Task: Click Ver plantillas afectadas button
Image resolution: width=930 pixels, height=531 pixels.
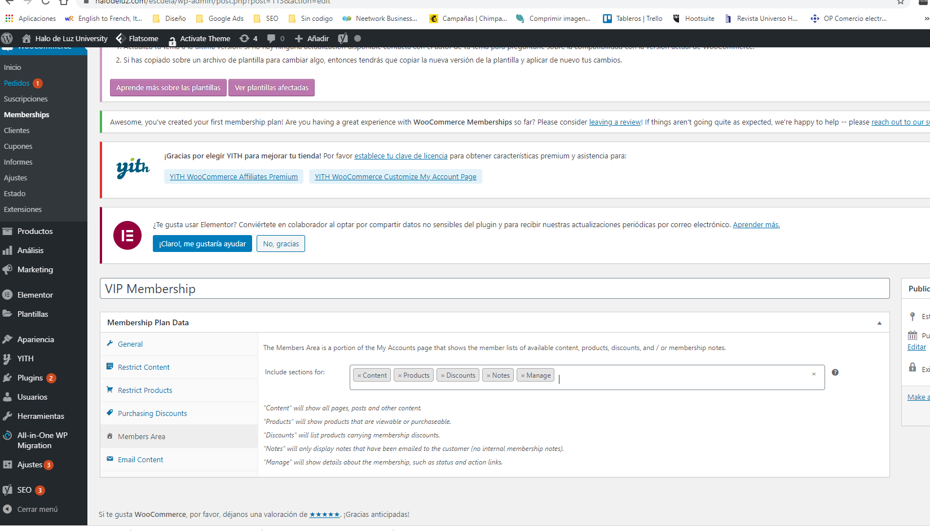Action: click(x=271, y=87)
